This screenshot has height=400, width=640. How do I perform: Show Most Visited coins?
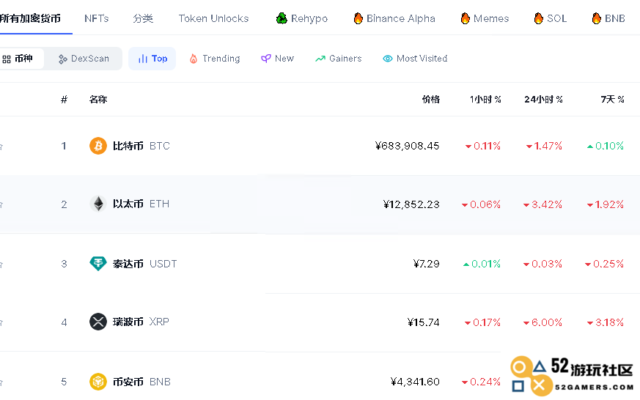tap(415, 59)
